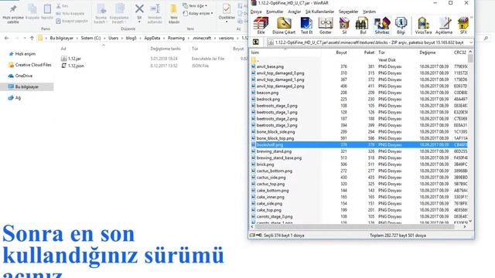Select the highlighted bookshelf.png row

click(359, 145)
